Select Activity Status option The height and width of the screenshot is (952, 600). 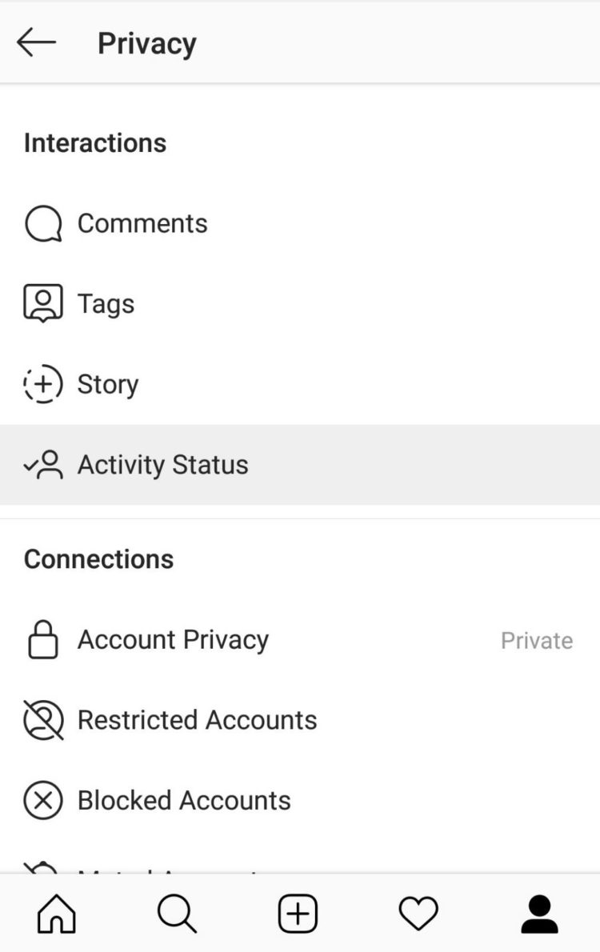[163, 465]
